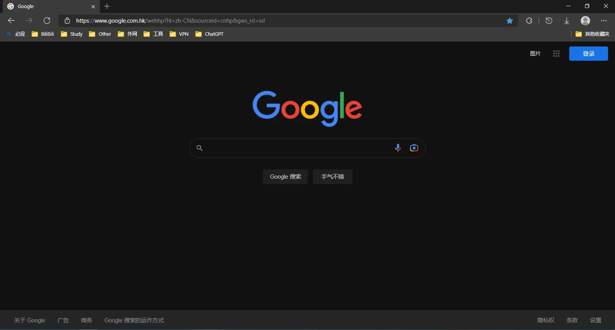Open the 商务 footer link
This screenshot has height=330, width=615.
[x=86, y=320]
